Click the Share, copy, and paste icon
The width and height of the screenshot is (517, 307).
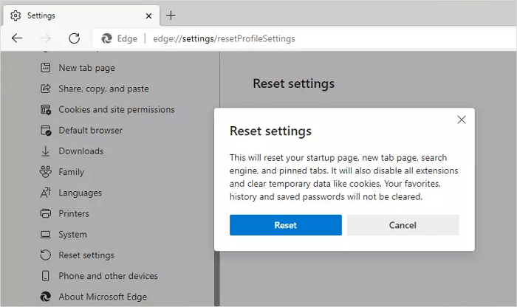pyautogui.click(x=44, y=89)
